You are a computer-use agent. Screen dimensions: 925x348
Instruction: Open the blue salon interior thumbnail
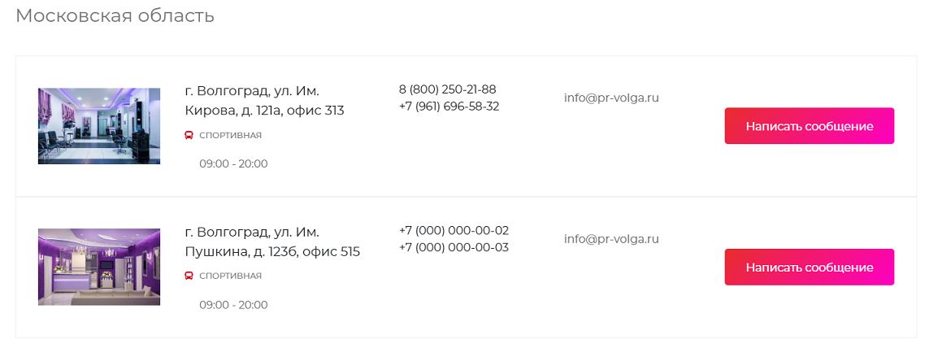coord(99,126)
